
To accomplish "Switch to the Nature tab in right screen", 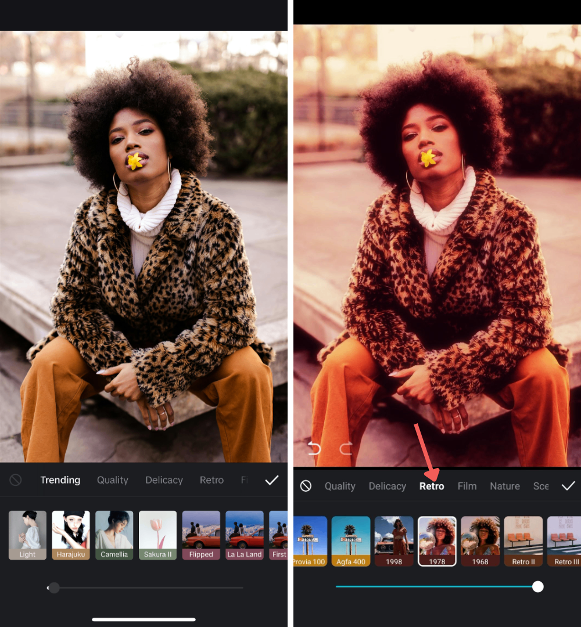I will tap(505, 487).
